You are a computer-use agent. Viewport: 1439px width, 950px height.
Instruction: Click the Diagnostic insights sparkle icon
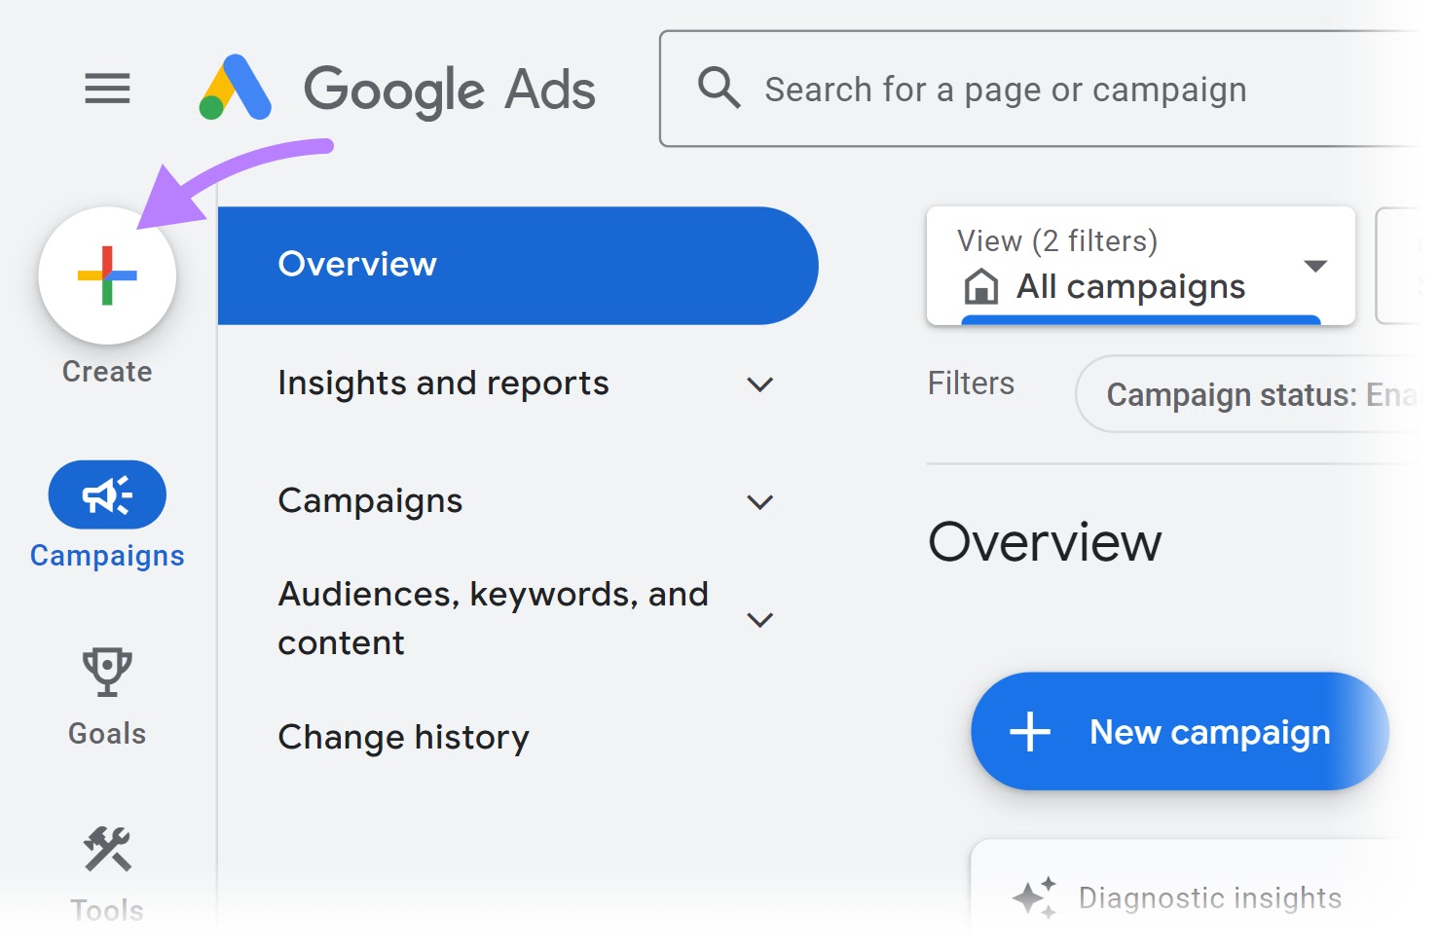click(1035, 895)
